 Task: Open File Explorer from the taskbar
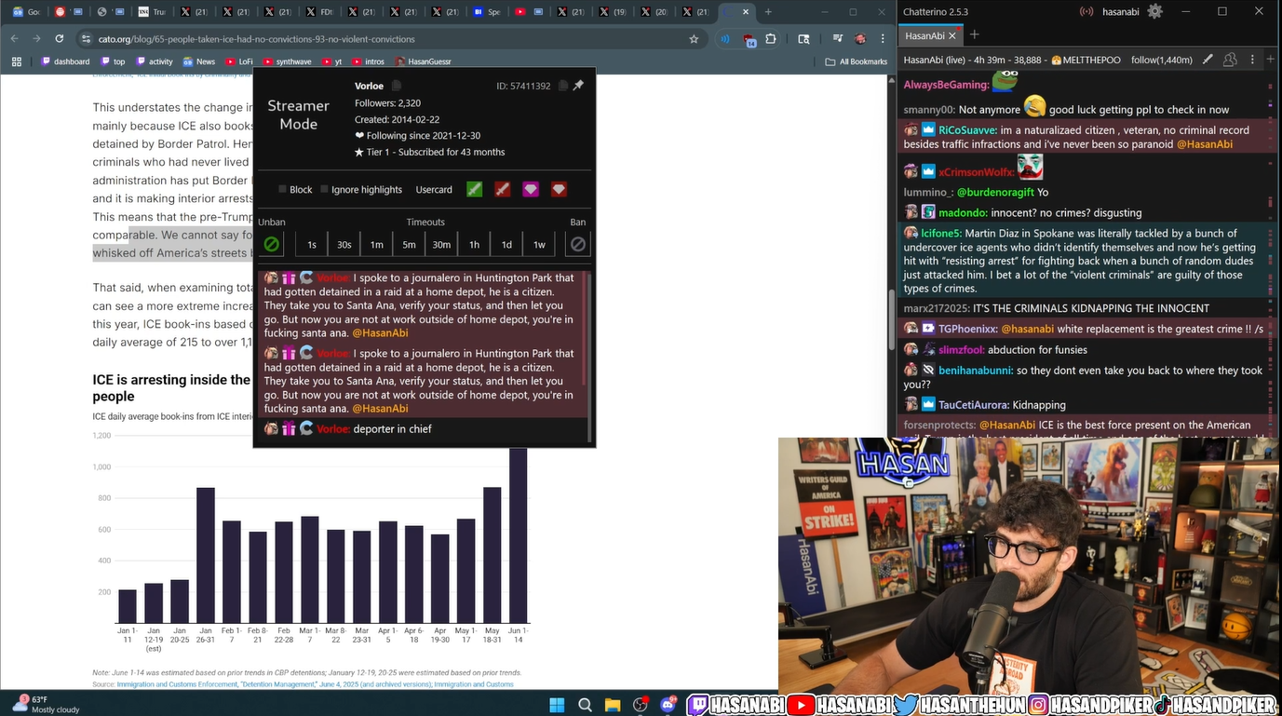coord(612,704)
